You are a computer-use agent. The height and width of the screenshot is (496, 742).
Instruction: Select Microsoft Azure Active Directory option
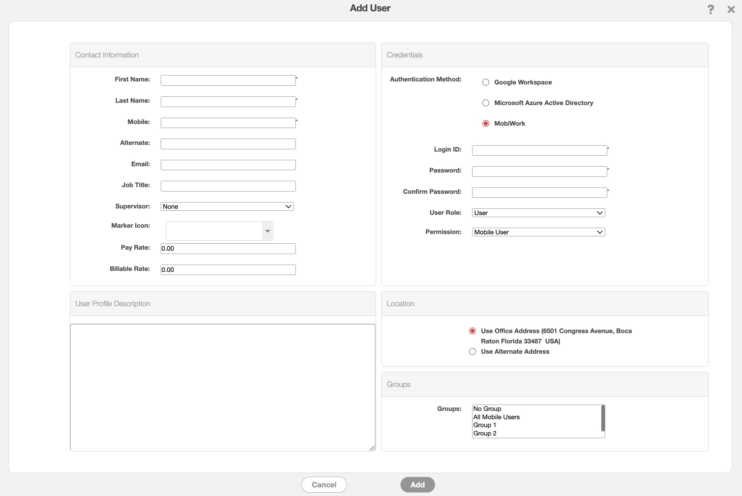click(486, 103)
